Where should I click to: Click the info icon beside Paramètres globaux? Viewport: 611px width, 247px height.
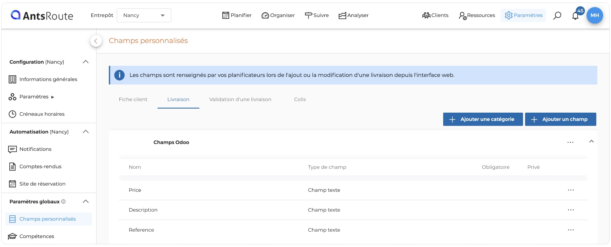pos(63,201)
